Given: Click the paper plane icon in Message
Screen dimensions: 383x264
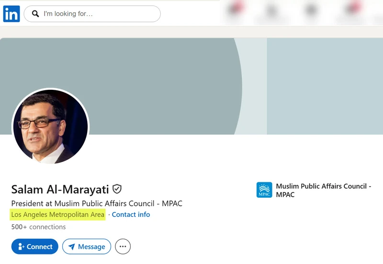Looking at the screenshot, I should pyautogui.click(x=71, y=247).
